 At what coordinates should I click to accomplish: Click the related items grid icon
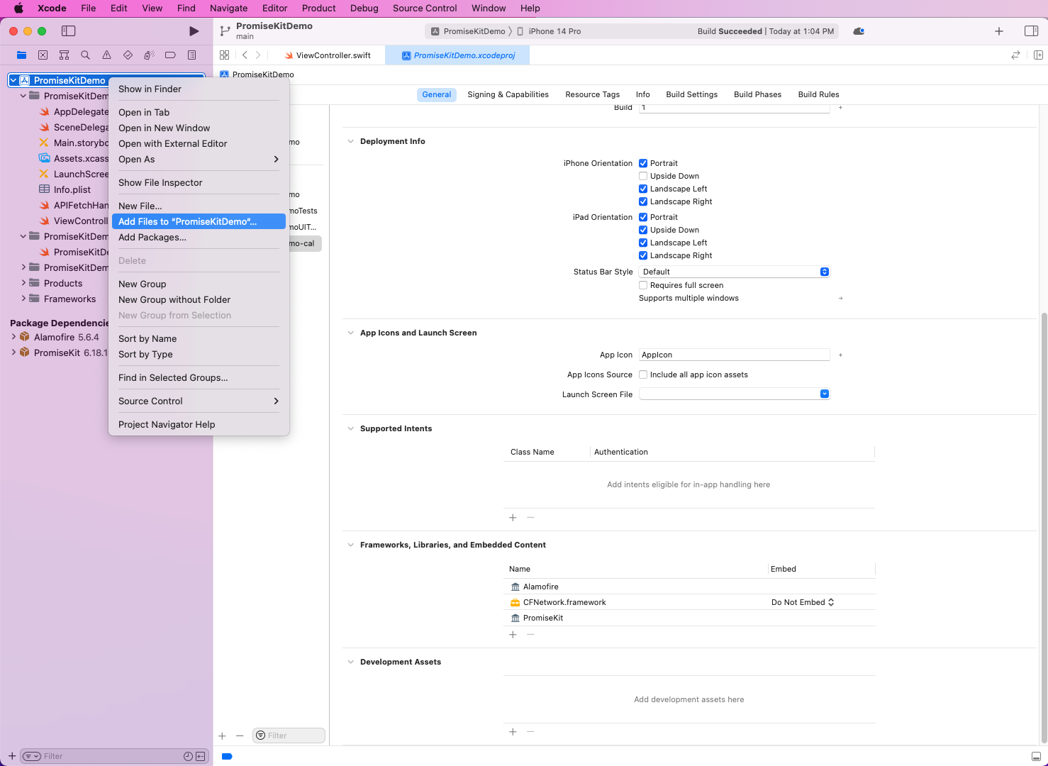click(x=224, y=55)
